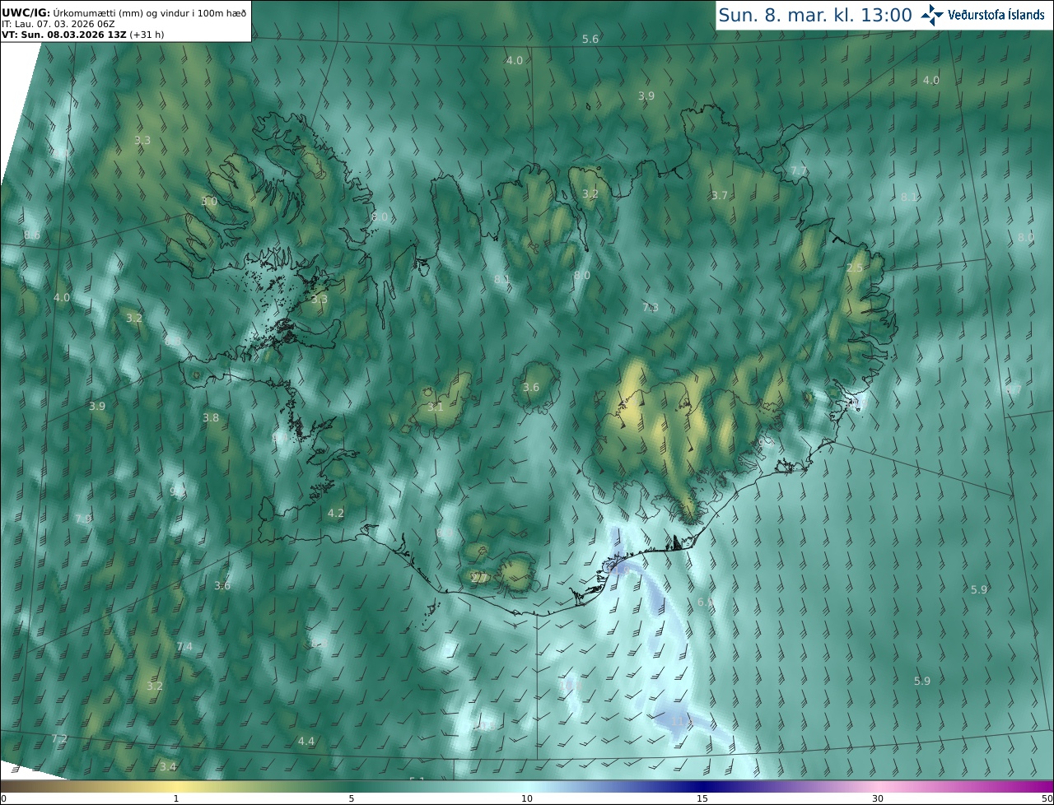
Task: Click the yellow 1 mm section of color bar
Action: pos(176,787)
